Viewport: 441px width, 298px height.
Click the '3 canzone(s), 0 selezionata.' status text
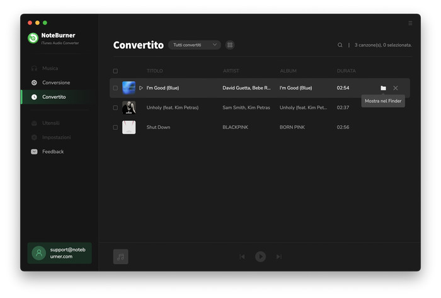pyautogui.click(x=383, y=45)
